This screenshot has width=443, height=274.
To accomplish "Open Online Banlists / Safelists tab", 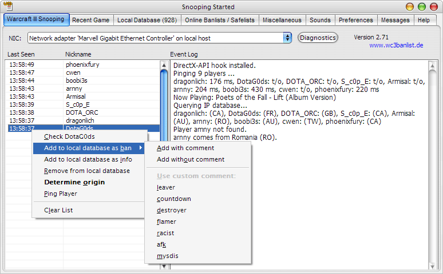I will coord(220,20).
